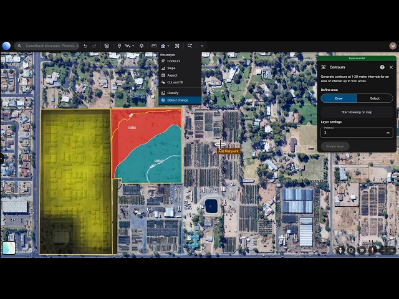Click the Google Earth logo icon

click(x=6, y=45)
